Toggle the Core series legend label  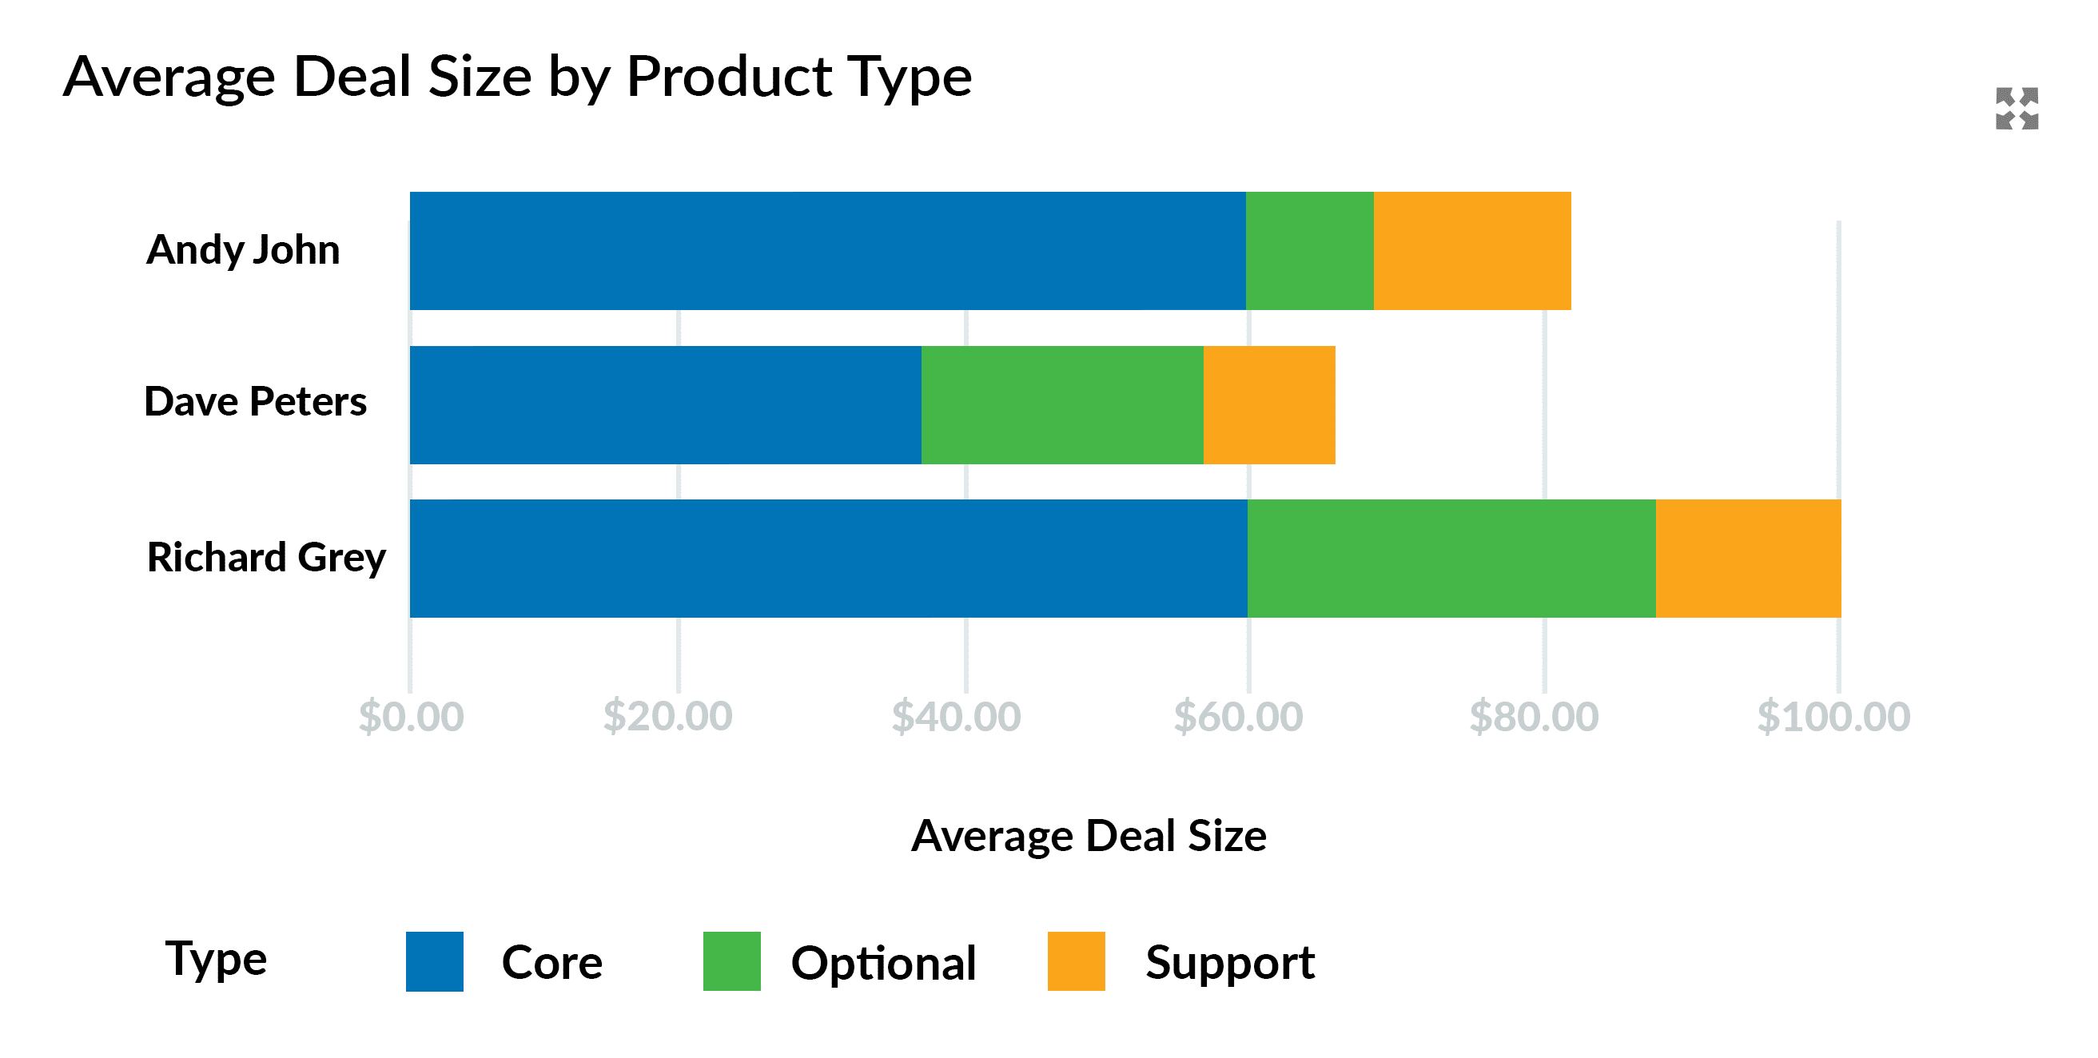[551, 963]
